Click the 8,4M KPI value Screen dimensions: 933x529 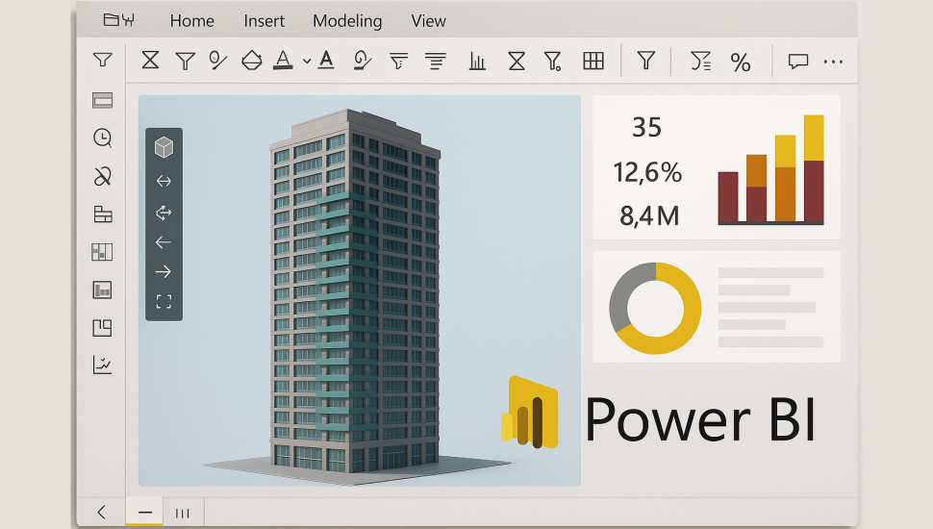[649, 215]
